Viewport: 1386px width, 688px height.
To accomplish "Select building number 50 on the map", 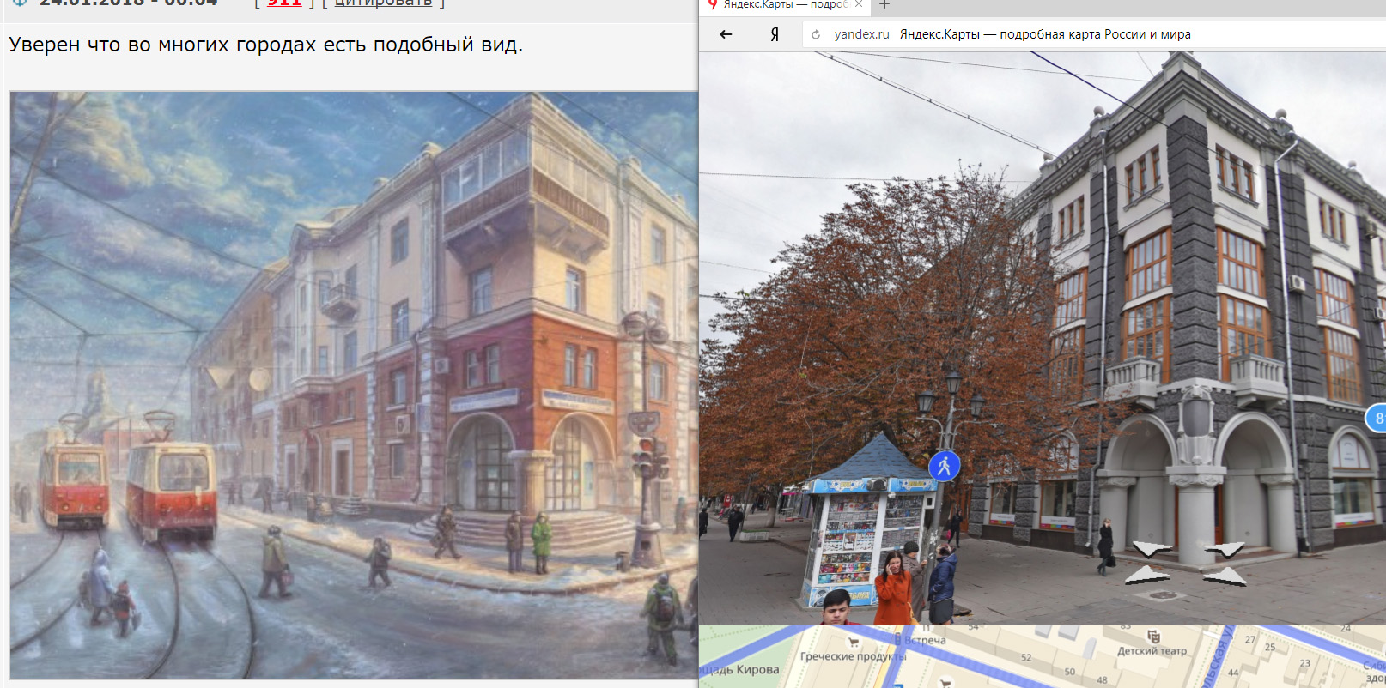I will 1069,672.
